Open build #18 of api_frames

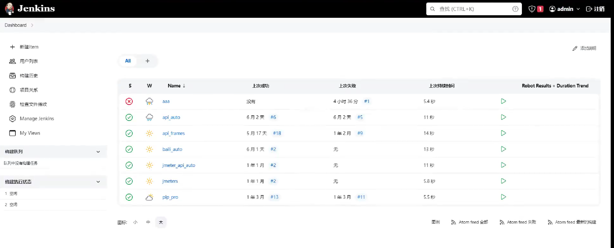click(x=277, y=133)
